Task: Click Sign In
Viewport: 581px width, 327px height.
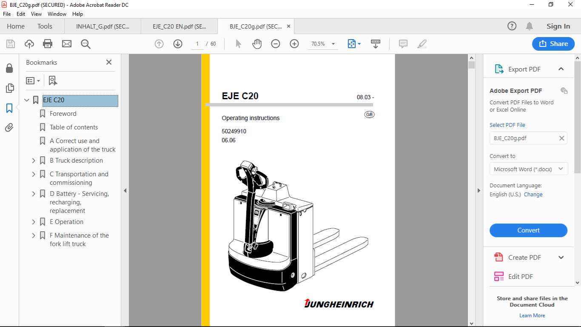Action: pyautogui.click(x=558, y=26)
